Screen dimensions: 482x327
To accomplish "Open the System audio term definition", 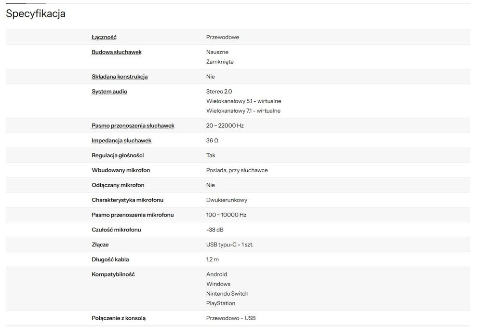I will tap(109, 92).
